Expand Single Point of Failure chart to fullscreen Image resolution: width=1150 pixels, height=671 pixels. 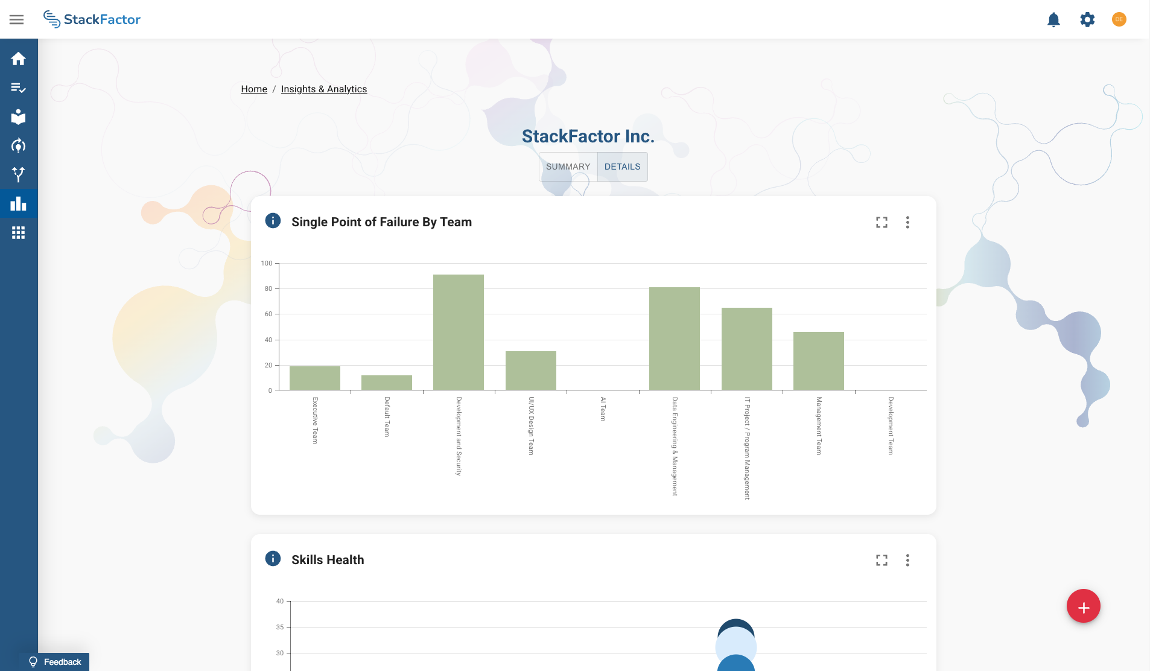click(882, 223)
